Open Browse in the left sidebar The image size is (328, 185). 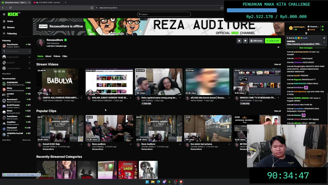8,27
